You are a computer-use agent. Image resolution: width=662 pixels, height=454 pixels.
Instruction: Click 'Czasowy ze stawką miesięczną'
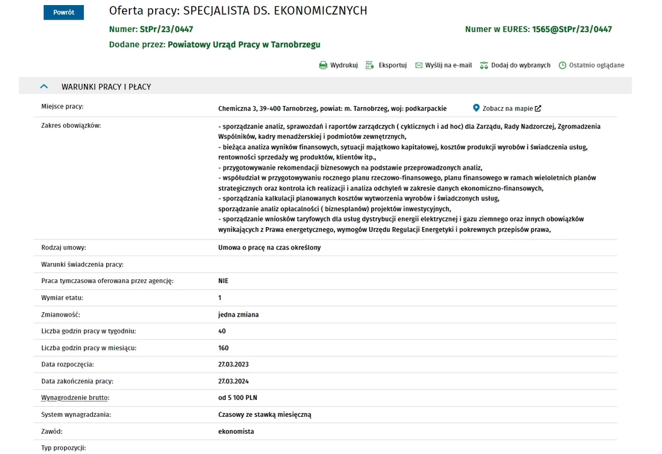[x=264, y=414]
